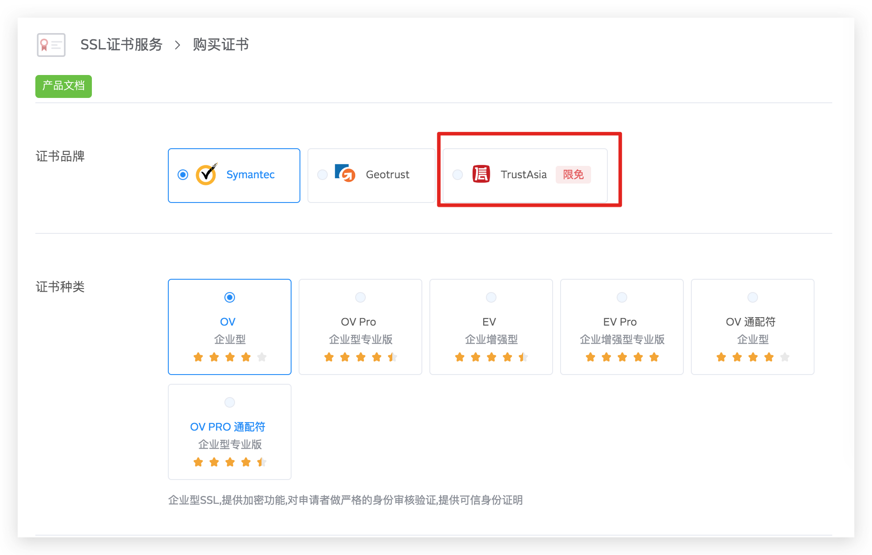Select the Geotrust brand radio button
Image resolution: width=872 pixels, height=555 pixels.
[x=322, y=175]
